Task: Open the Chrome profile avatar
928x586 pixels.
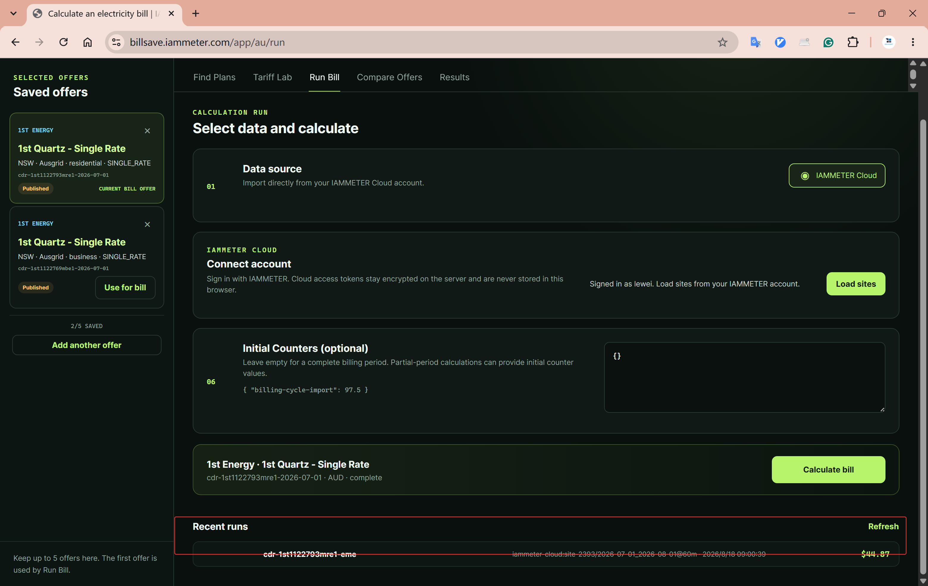Action: [889, 42]
